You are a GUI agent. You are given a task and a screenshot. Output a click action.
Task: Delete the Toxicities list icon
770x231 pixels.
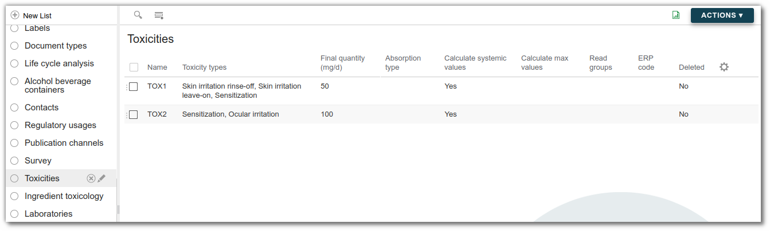point(91,178)
